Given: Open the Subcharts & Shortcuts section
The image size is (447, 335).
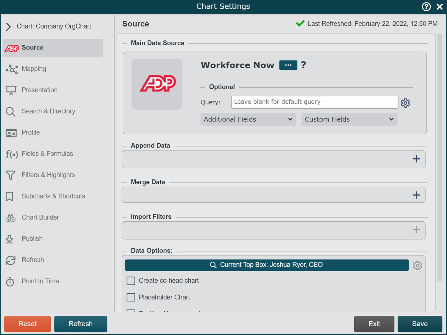Looking at the screenshot, I should (10, 196).
